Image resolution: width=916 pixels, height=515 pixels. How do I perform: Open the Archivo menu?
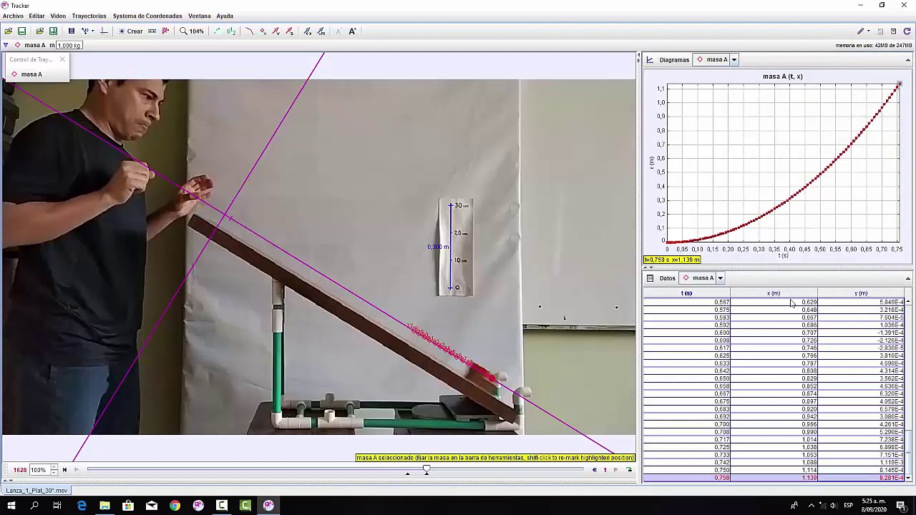13,16
